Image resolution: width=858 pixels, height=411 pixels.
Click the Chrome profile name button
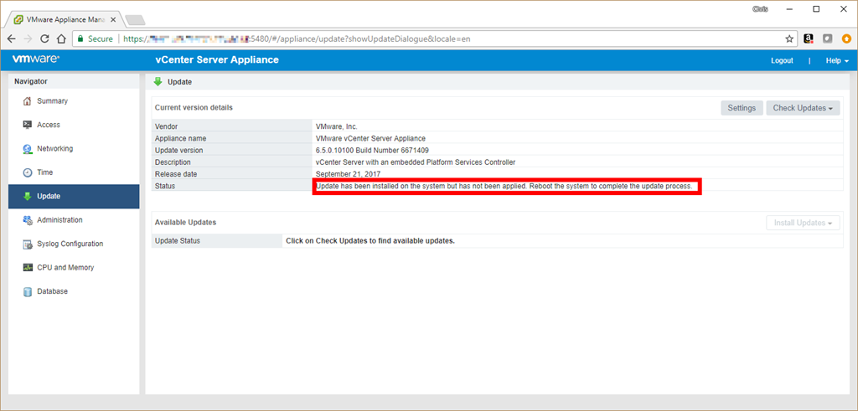(x=759, y=8)
